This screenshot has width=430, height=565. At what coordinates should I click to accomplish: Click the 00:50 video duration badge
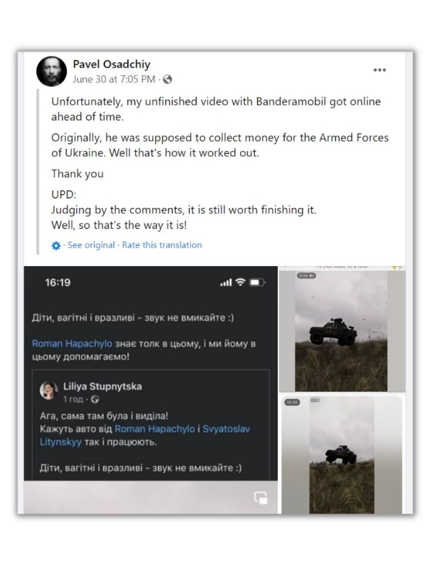(x=292, y=402)
